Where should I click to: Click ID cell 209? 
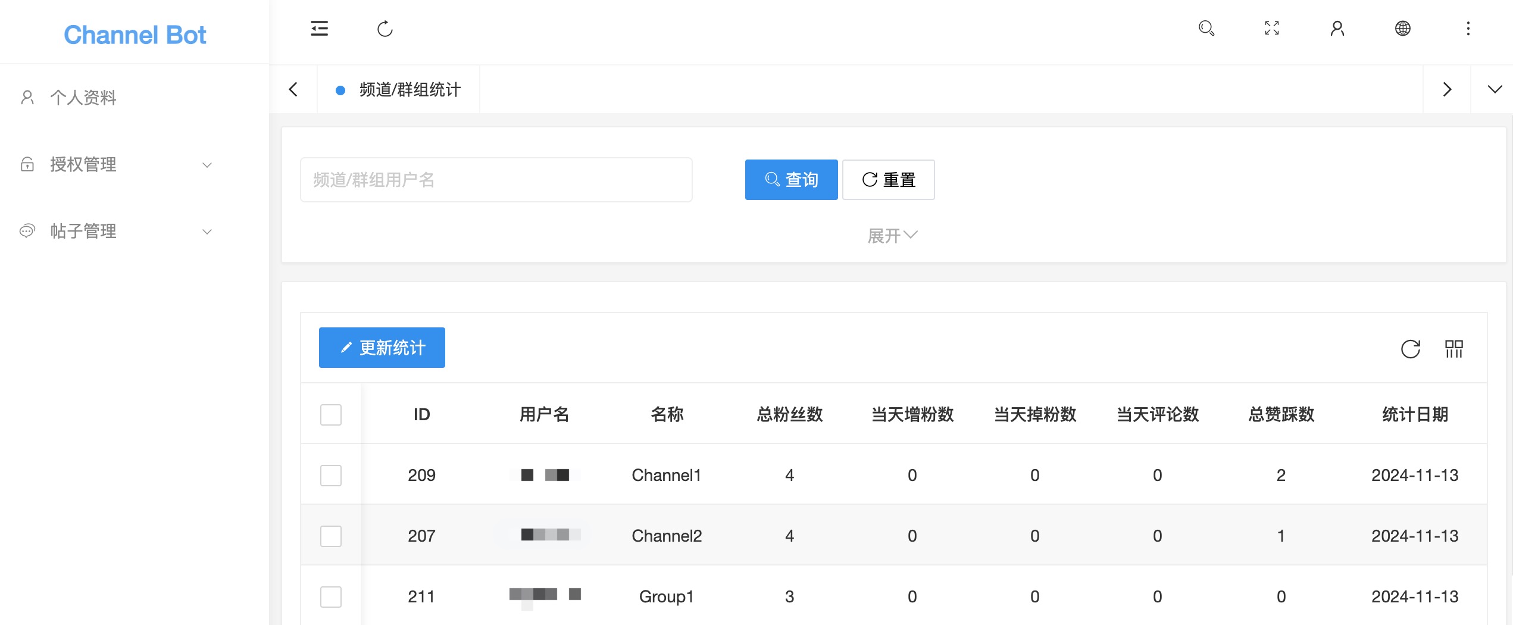pyautogui.click(x=421, y=475)
